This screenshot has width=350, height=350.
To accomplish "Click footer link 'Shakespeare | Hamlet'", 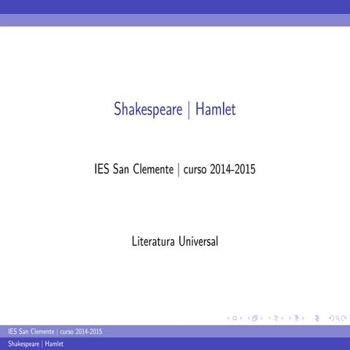I will (36, 344).
